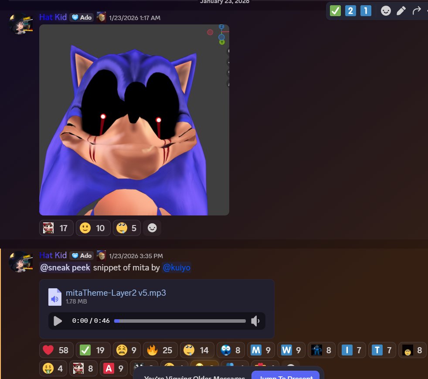Add the number 1 quick reaction in hover toolbar
The height and width of the screenshot is (379, 428).
point(366,11)
